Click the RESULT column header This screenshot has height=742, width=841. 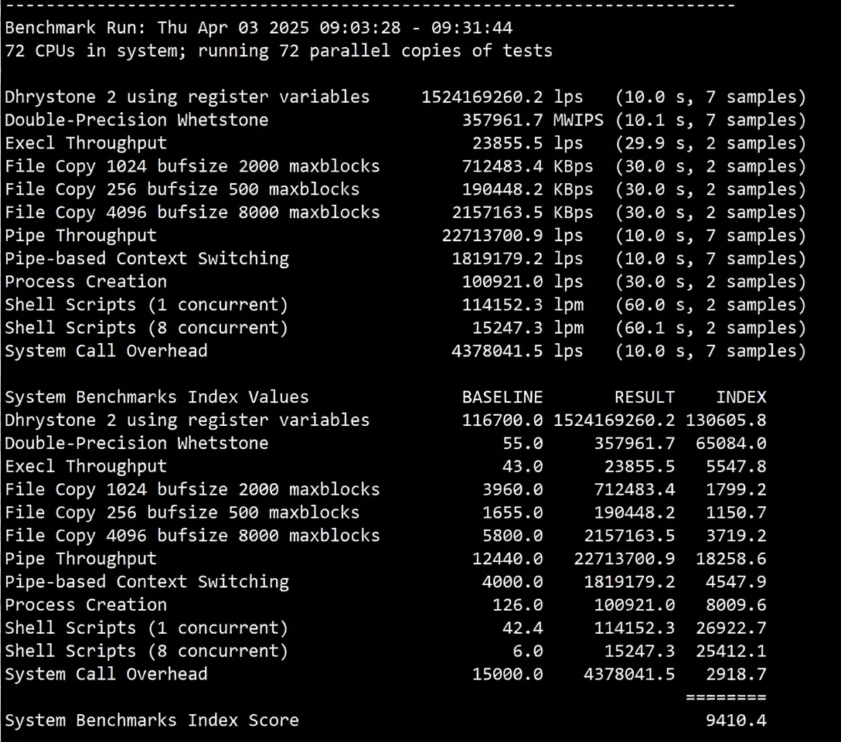645,397
